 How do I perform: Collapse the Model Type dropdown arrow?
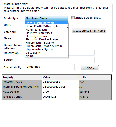(x=66, y=18)
